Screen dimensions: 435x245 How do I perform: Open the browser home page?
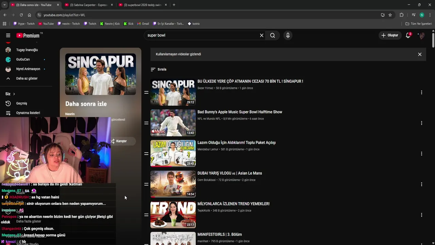pos(29,15)
